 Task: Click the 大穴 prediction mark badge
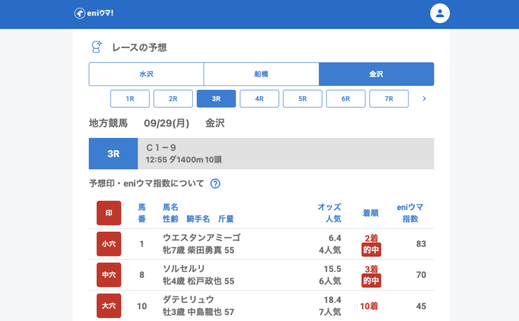tap(109, 306)
